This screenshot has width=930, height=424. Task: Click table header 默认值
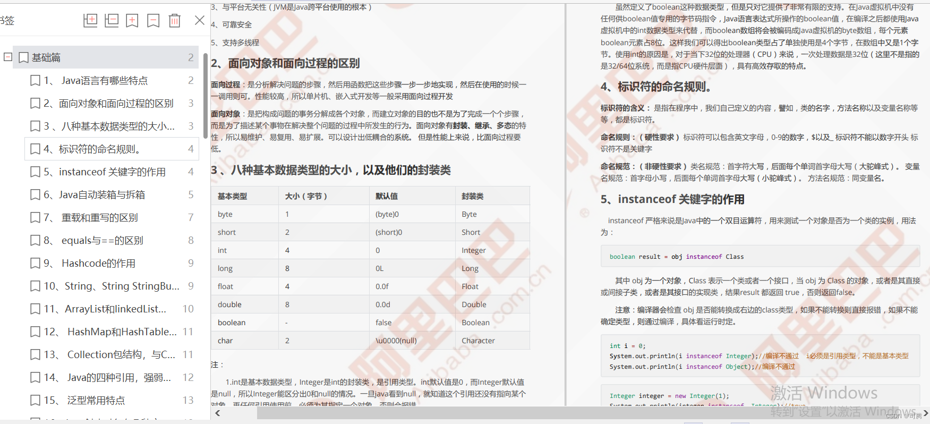[x=387, y=196]
